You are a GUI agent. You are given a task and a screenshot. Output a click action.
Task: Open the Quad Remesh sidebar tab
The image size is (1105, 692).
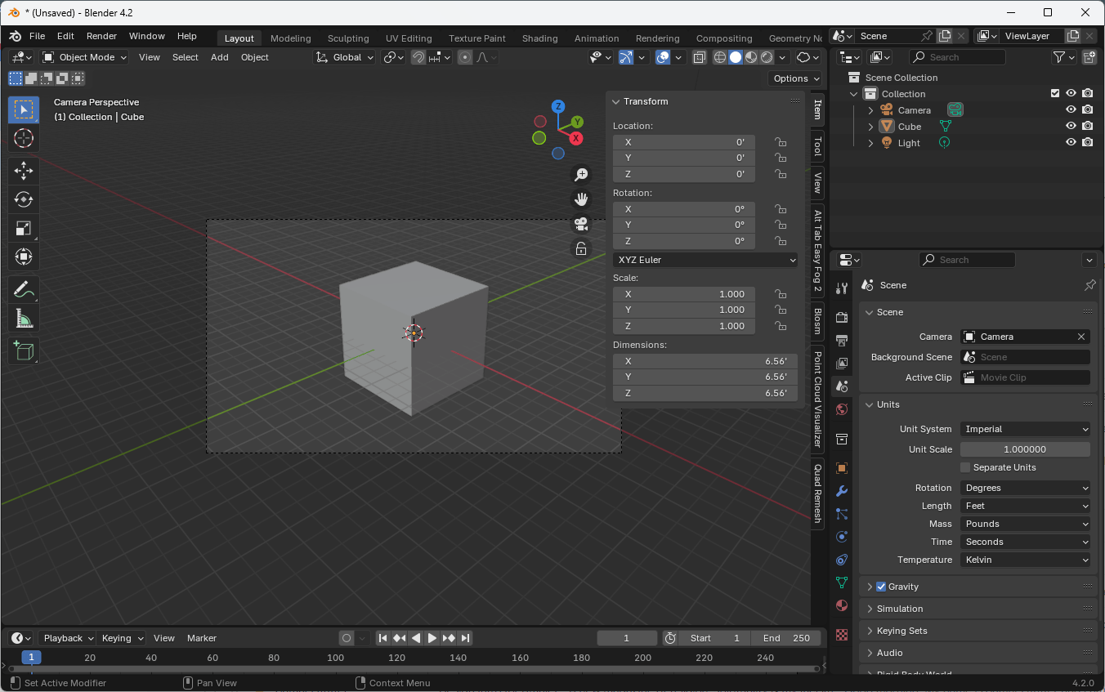(817, 493)
